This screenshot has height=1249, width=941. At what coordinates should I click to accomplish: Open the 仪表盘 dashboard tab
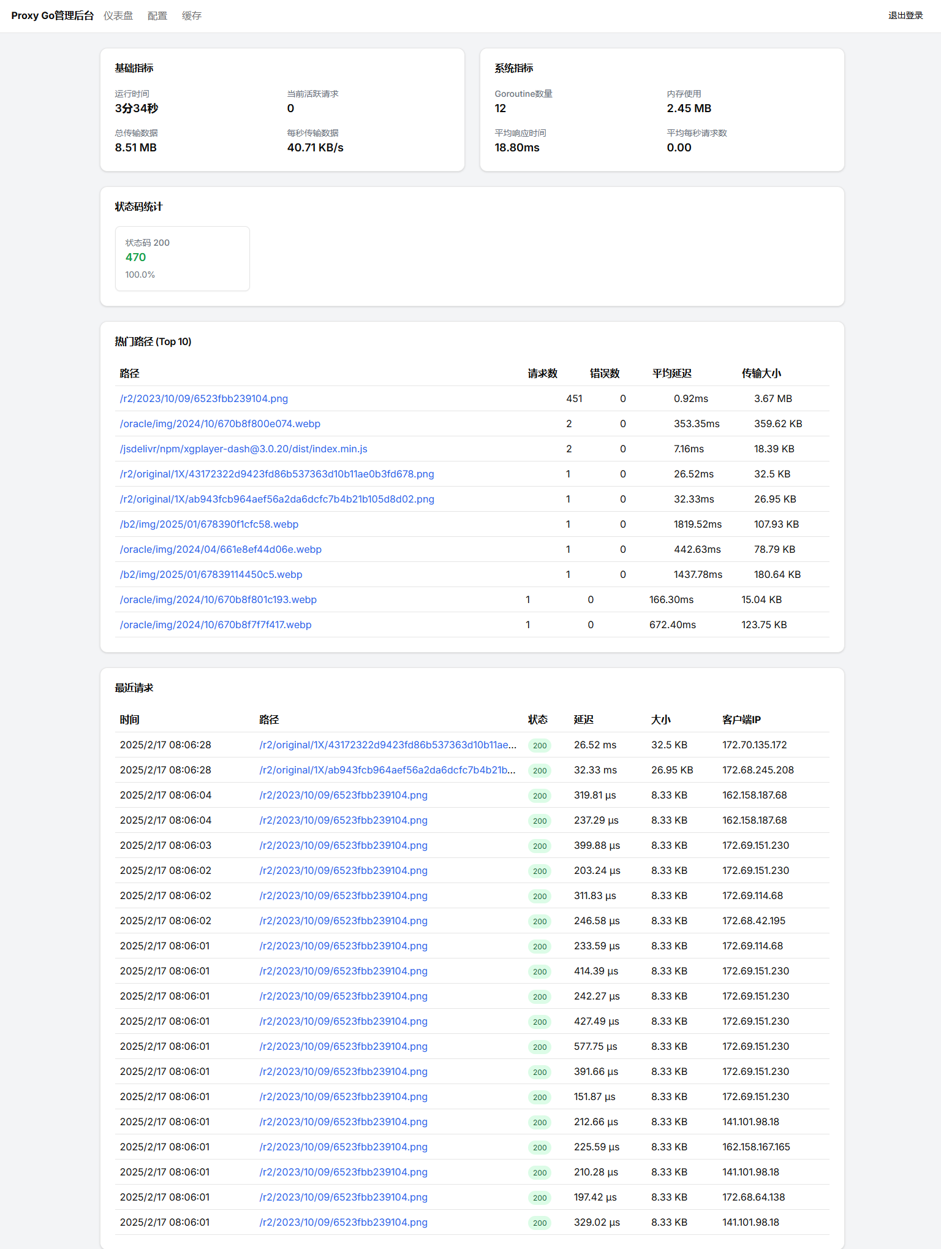click(118, 16)
